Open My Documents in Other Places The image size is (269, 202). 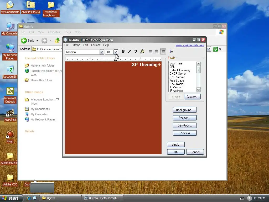tap(40, 109)
